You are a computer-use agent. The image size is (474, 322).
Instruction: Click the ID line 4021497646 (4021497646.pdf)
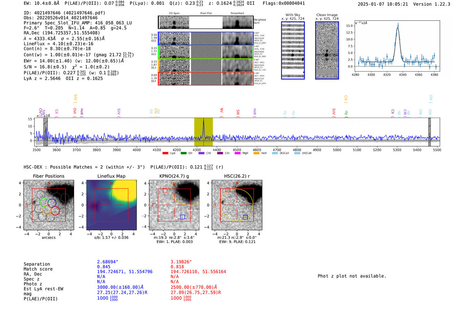coord(64,13)
